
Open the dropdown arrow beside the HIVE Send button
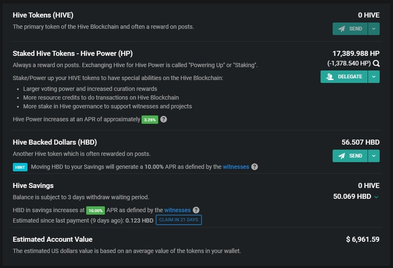[x=374, y=29]
